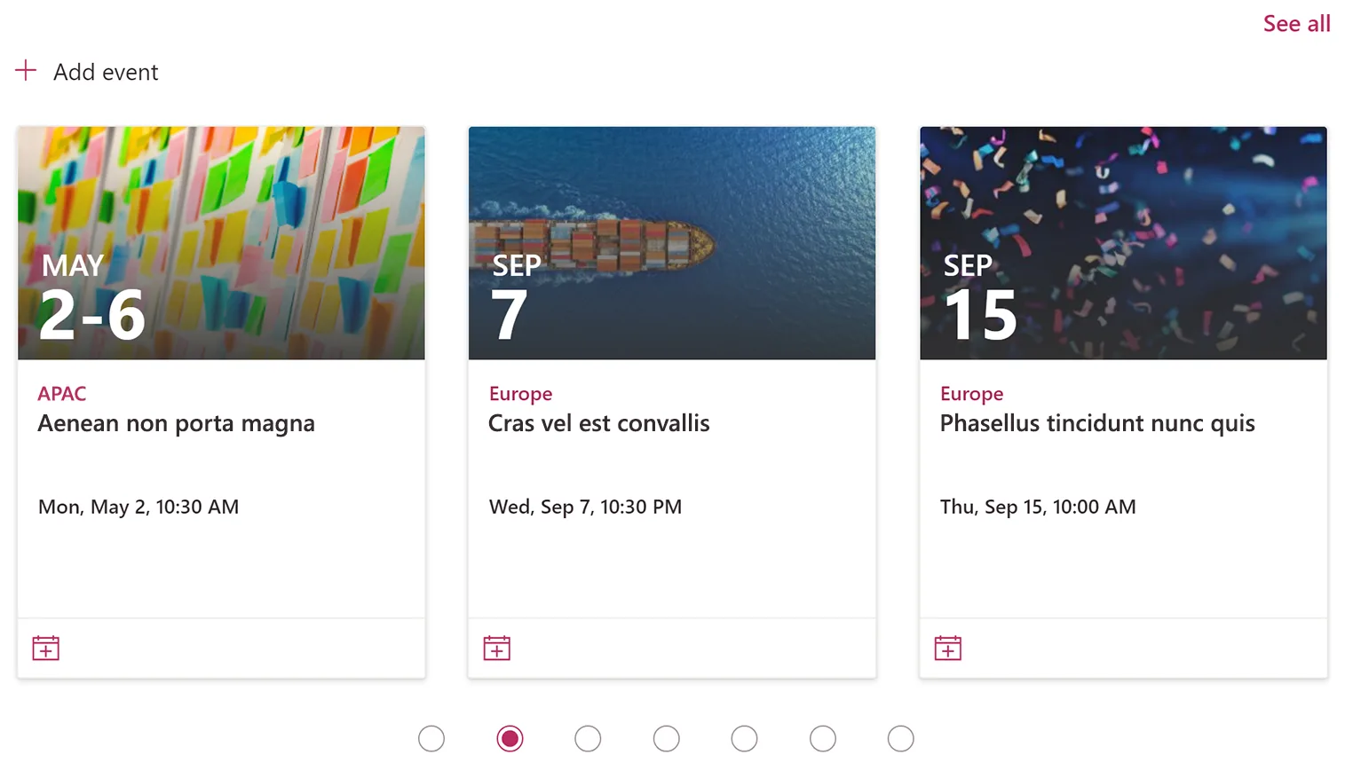Image resolution: width=1345 pixels, height=771 pixels.
Task: Choose the sixth carousel page dot
Action: [x=823, y=739]
